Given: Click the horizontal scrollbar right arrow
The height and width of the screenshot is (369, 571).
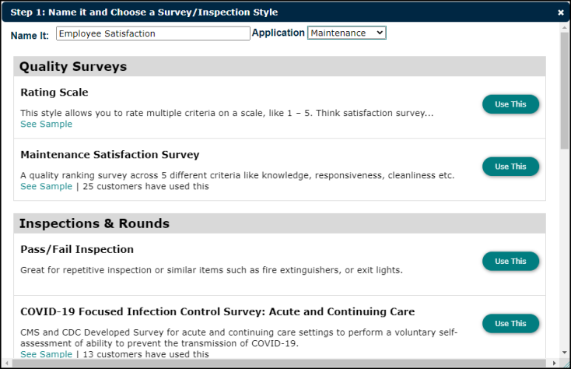Looking at the screenshot, I should pyautogui.click(x=554, y=363).
